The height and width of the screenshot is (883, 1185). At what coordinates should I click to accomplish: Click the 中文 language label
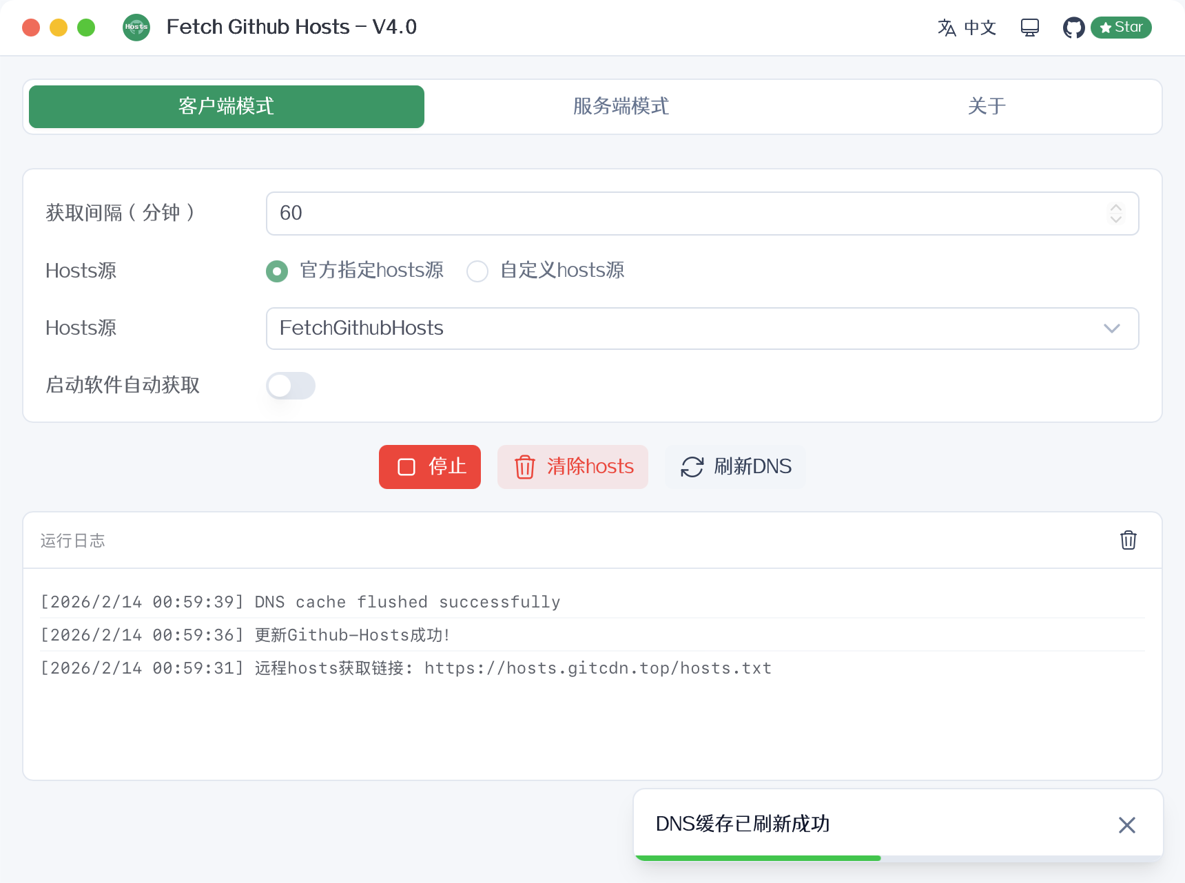click(980, 28)
